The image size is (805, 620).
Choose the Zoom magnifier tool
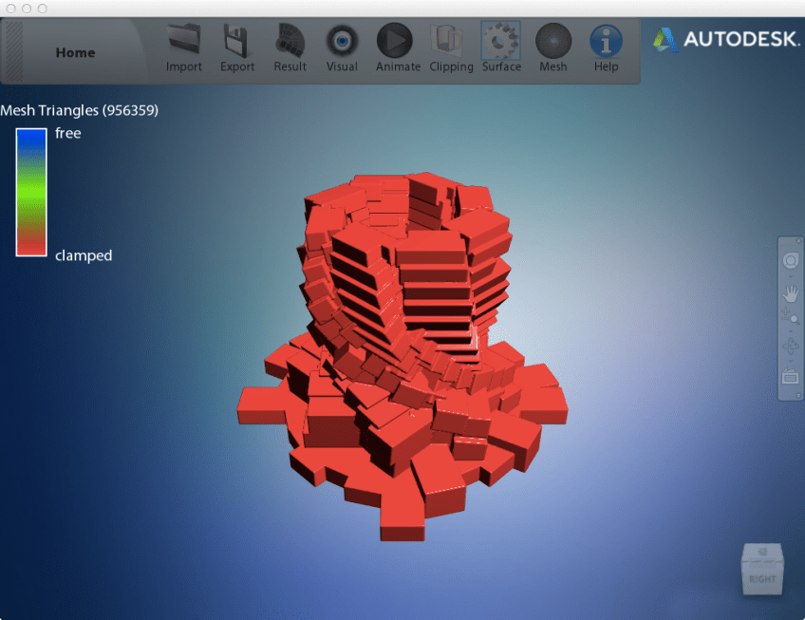pyautogui.click(x=790, y=318)
